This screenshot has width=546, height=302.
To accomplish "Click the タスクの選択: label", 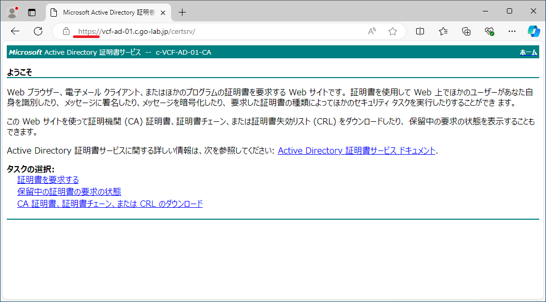I will (x=31, y=169).
